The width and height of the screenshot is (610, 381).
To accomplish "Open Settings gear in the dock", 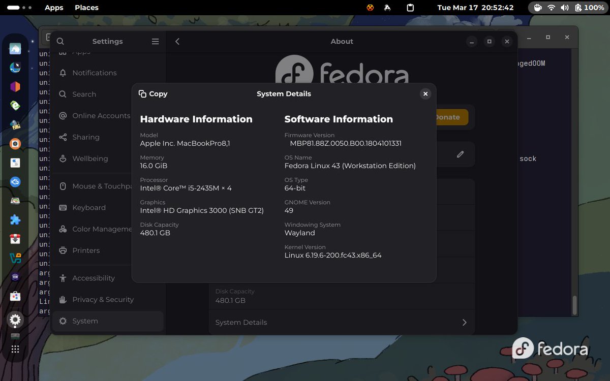I will pyautogui.click(x=15, y=320).
